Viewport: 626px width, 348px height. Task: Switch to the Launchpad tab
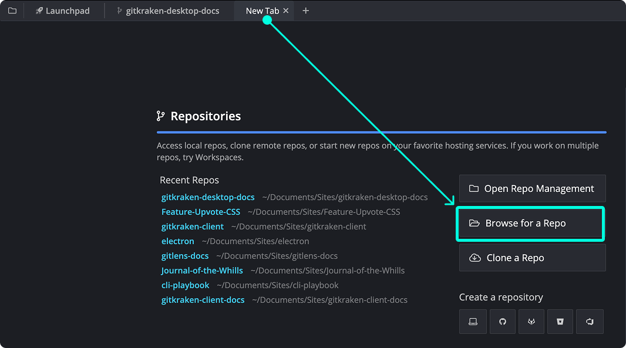point(62,11)
